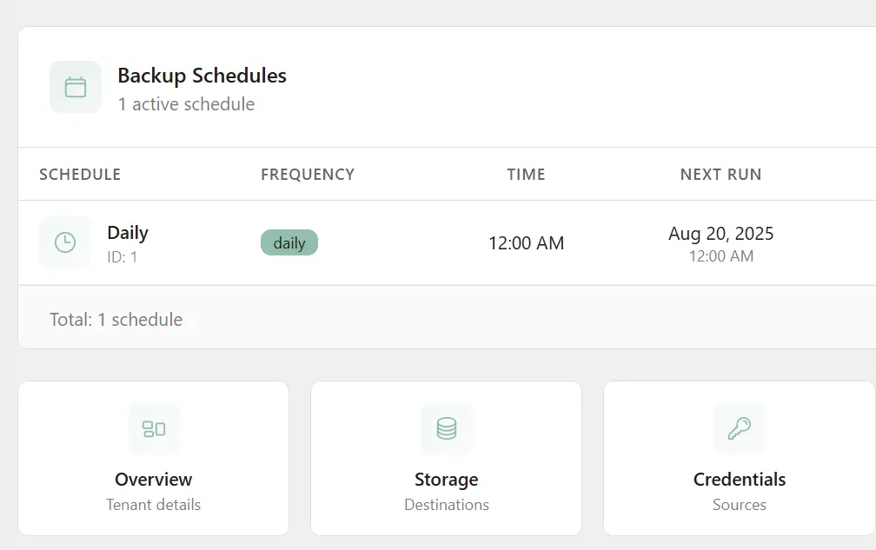The height and width of the screenshot is (550, 876).
Task: Click the Backup Schedules heading
Action: pyautogui.click(x=202, y=76)
